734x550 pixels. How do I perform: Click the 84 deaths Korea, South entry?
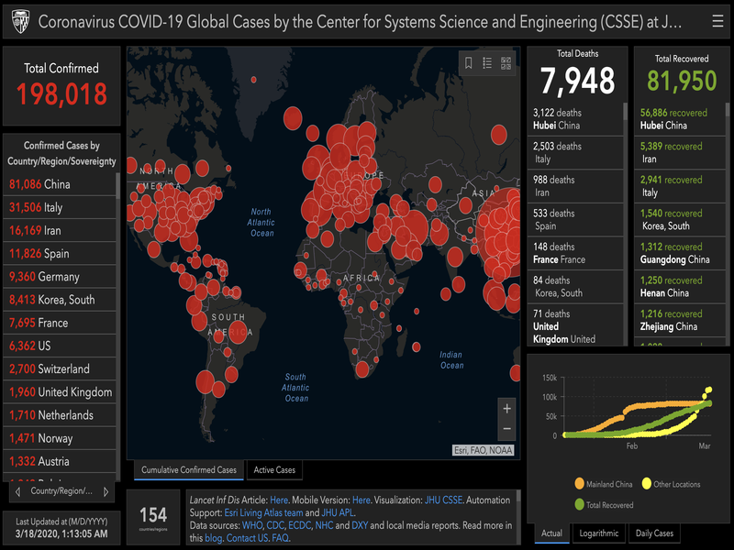tap(575, 287)
